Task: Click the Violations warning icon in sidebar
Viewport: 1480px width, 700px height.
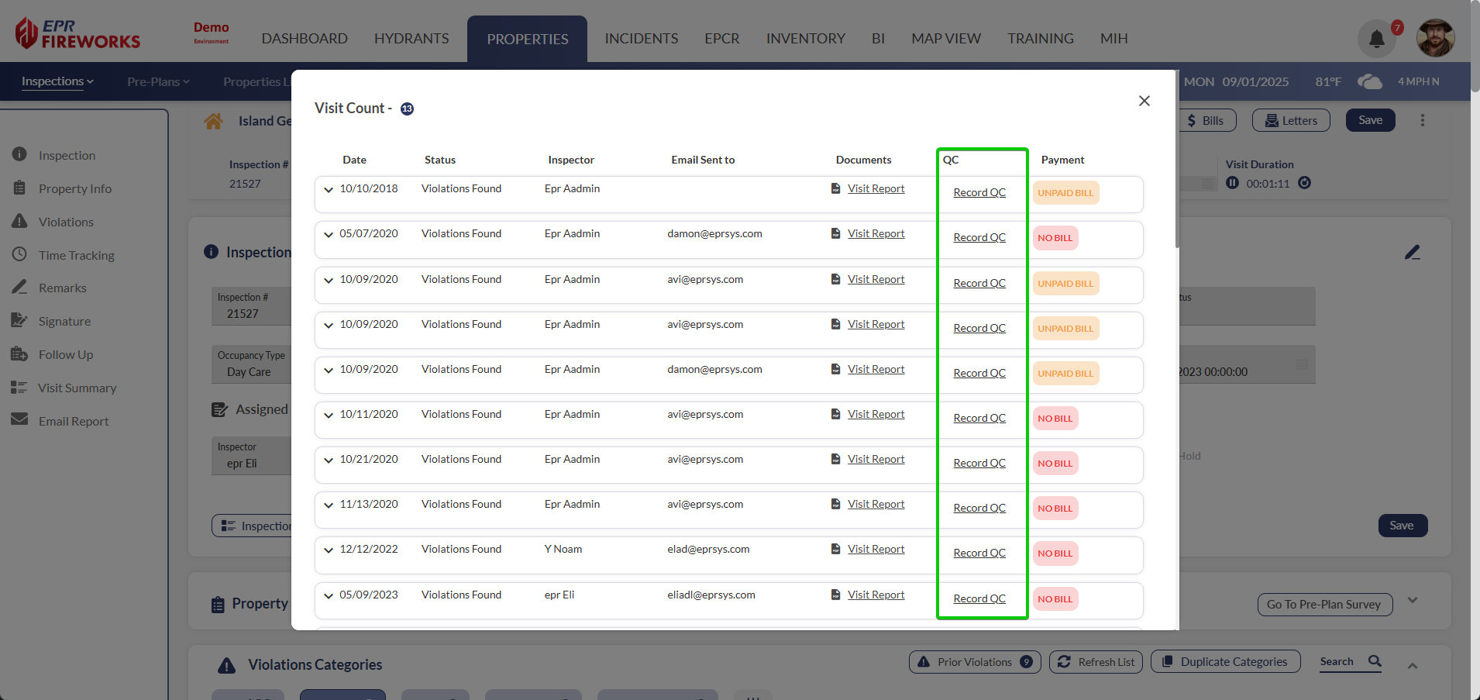Action: click(19, 222)
